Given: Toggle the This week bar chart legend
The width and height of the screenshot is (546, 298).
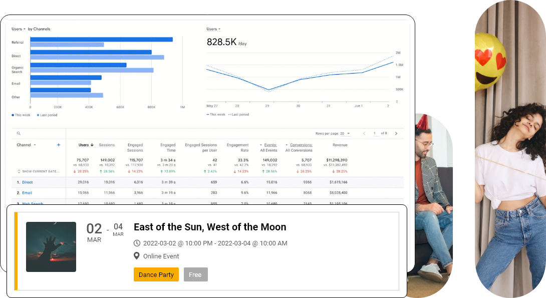Looking at the screenshot, I should 20,115.
